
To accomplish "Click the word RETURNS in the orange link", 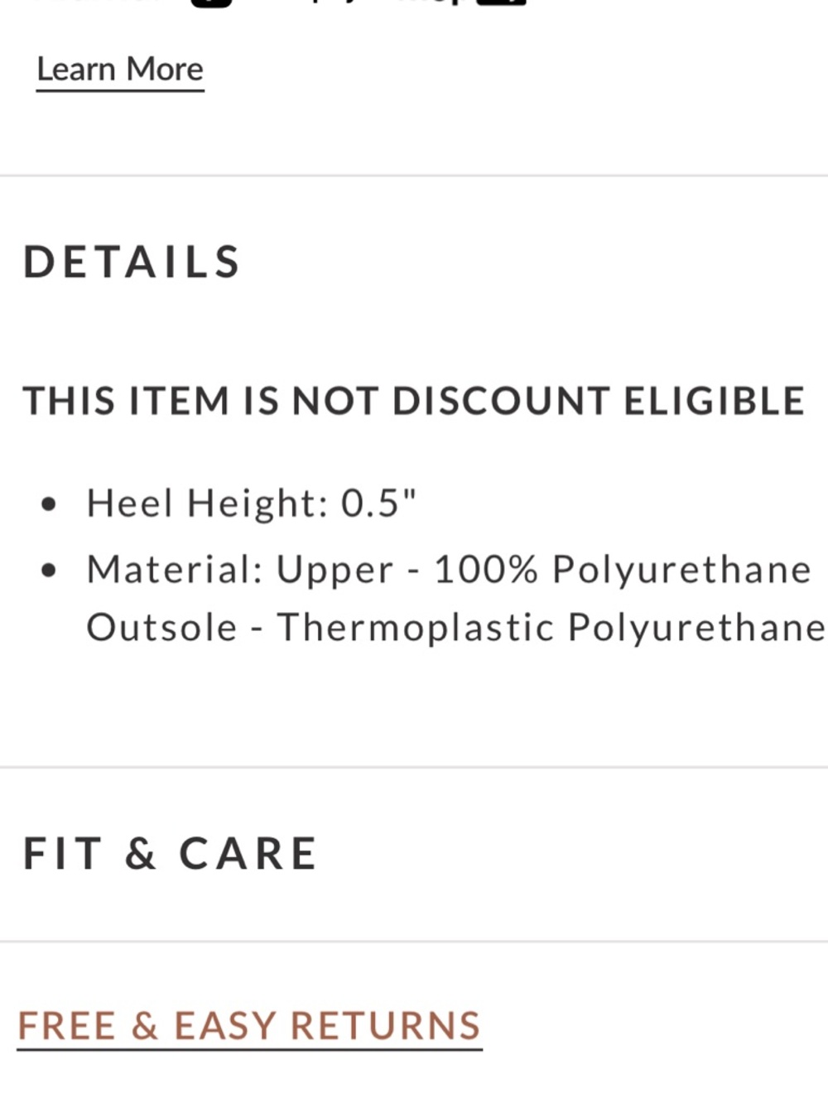I will 386,1025.
